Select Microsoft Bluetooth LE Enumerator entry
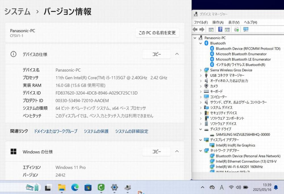Screen dimensions: 284x194 click(243, 59)
